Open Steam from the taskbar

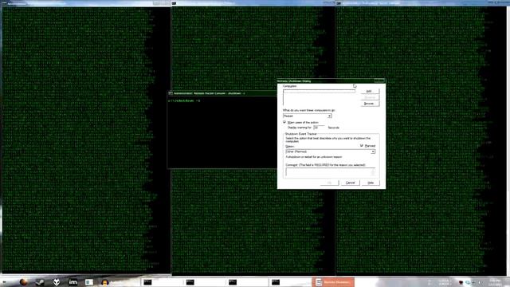pyautogui.click(x=40, y=282)
